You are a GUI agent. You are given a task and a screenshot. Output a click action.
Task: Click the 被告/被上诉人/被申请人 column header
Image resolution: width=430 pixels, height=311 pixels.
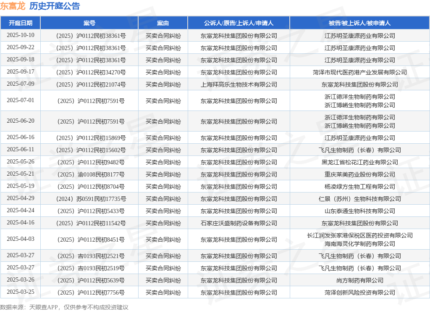(x=359, y=23)
